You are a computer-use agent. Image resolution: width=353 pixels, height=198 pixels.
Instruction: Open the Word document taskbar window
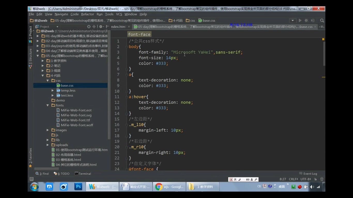tap(136, 187)
